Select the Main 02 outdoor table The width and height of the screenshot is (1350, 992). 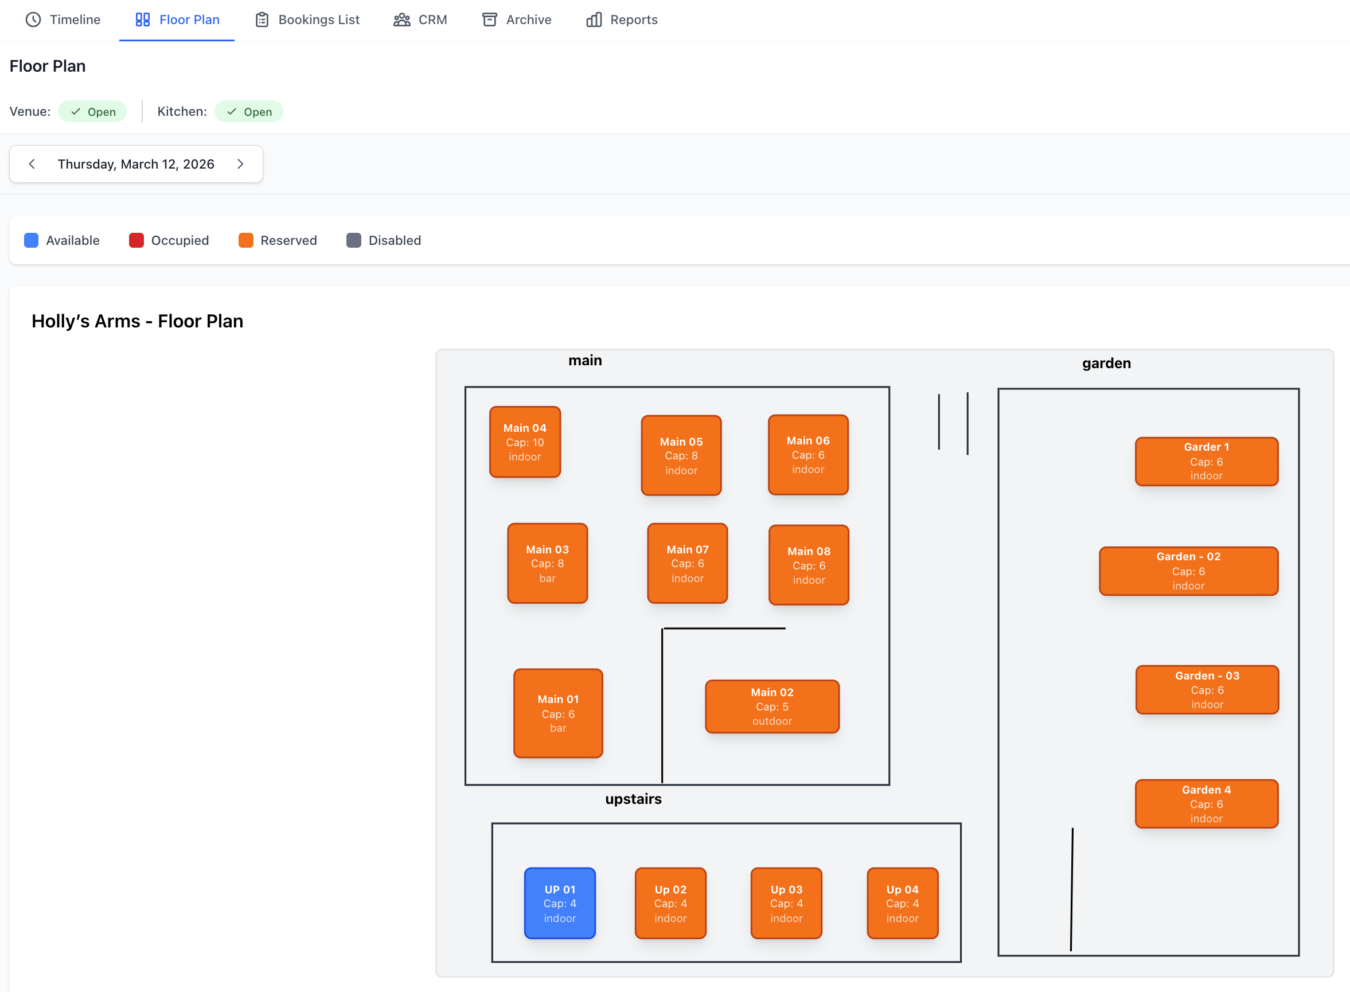tap(772, 706)
